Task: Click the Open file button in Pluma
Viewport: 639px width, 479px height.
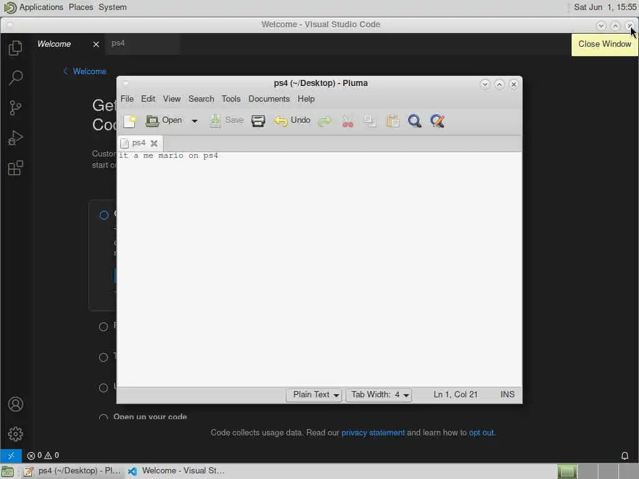Action: click(x=164, y=120)
